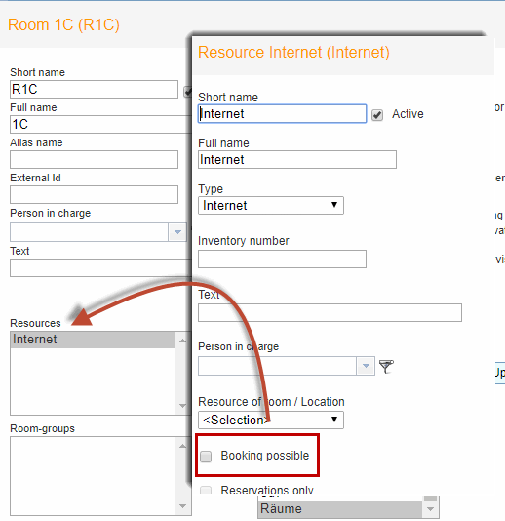Click up arrow in Room-groups list scrollbar

coord(182,446)
